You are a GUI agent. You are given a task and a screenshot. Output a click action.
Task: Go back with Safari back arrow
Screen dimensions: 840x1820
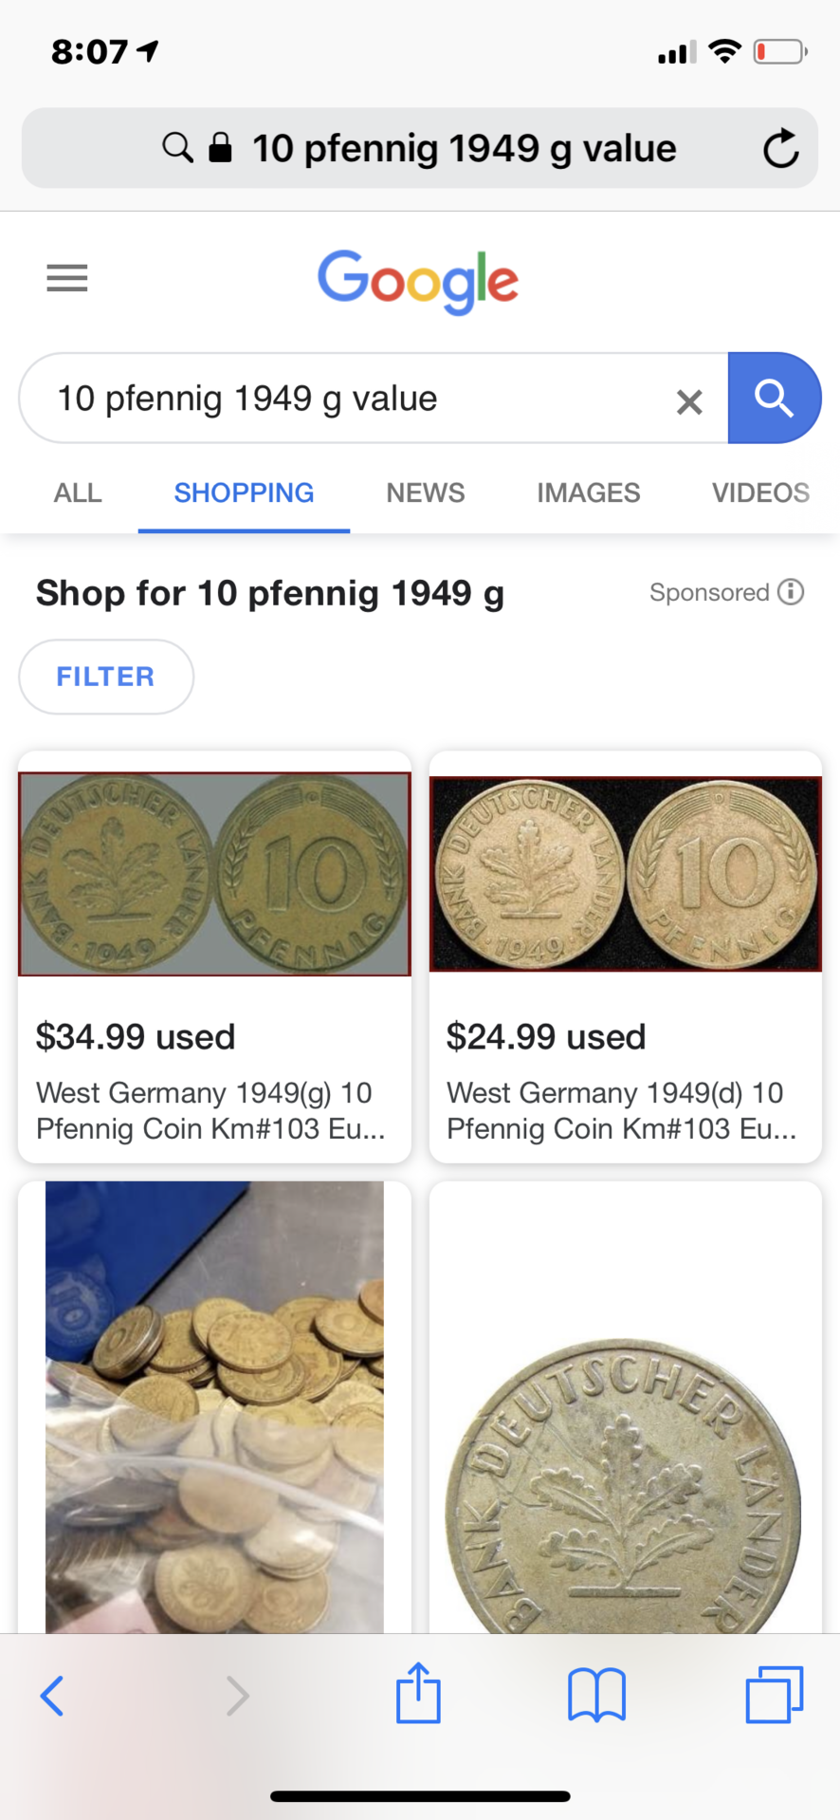click(52, 1696)
